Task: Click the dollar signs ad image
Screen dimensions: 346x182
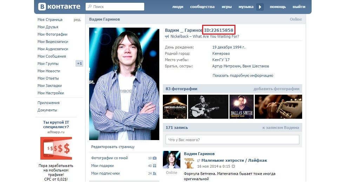Action: coord(56,148)
